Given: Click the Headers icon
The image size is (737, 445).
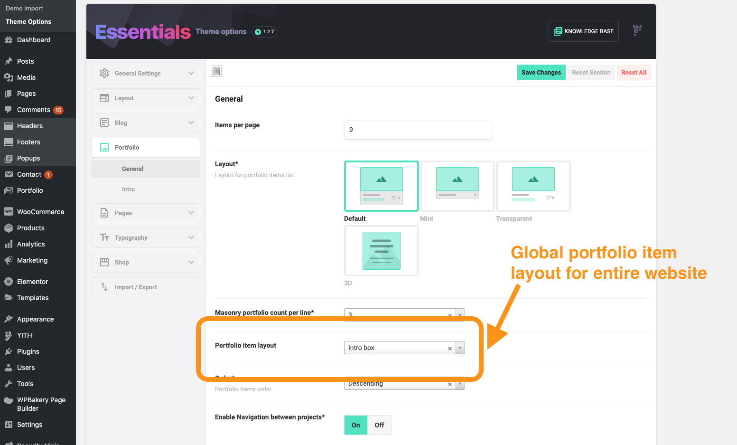Looking at the screenshot, I should click(x=9, y=126).
